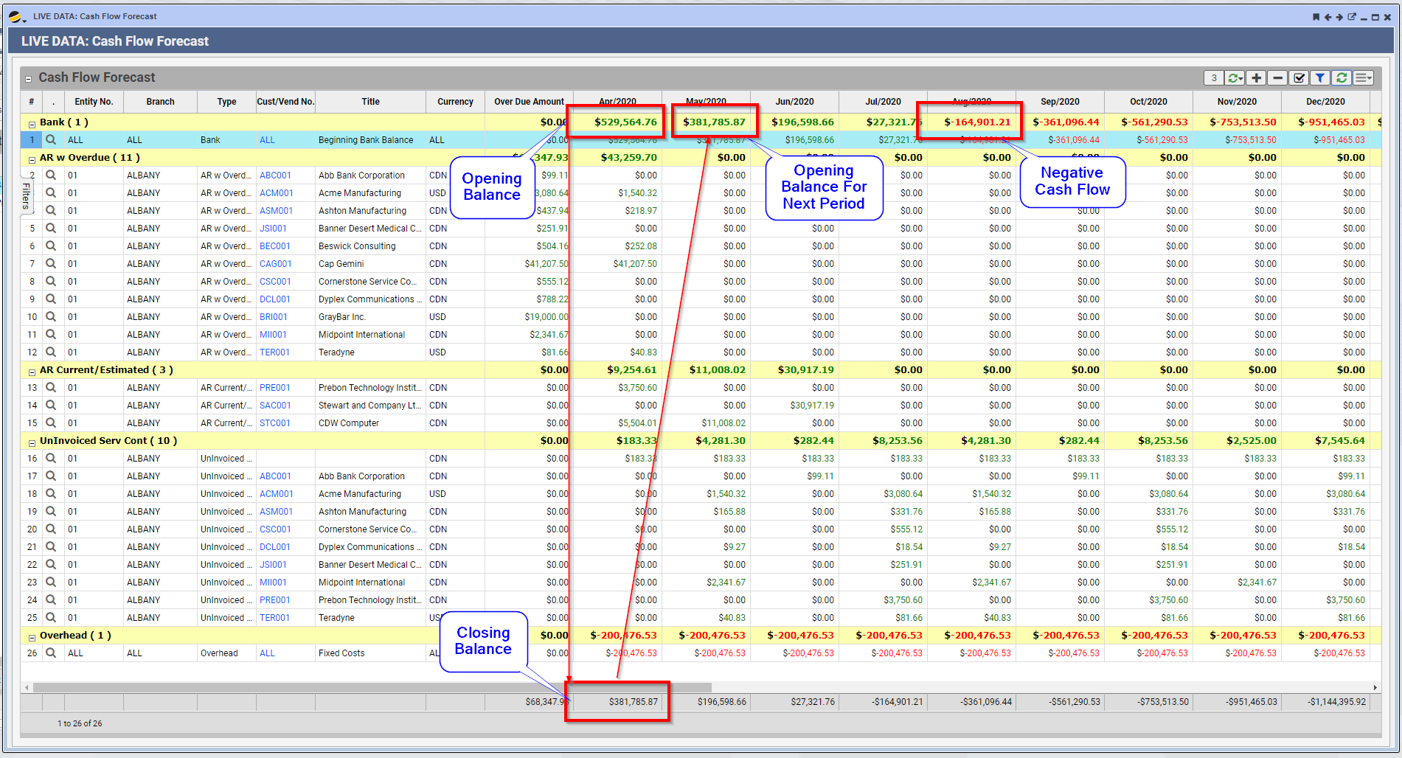Click magnifier on Prebon Technology row 13

pos(51,387)
